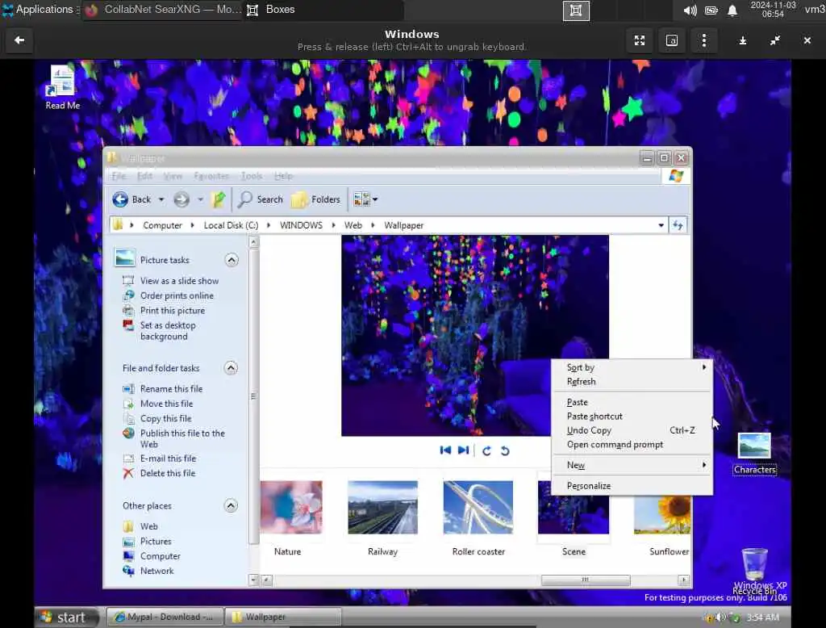Screen dimensions: 826x628
Task: Open the host notification bell
Action: 732,10
